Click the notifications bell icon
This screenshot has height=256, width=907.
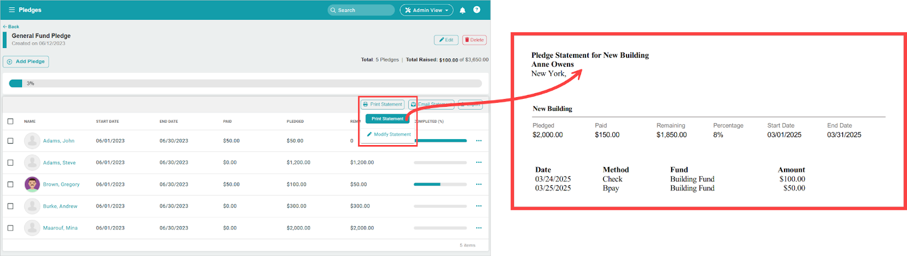[x=463, y=10]
